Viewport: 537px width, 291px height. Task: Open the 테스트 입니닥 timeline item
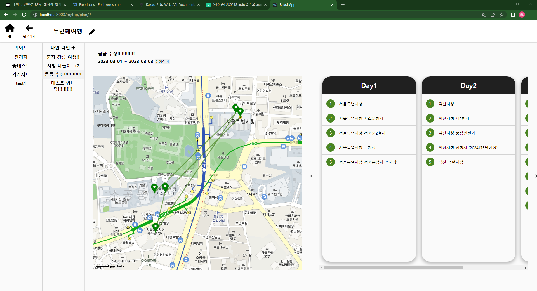(x=63, y=86)
